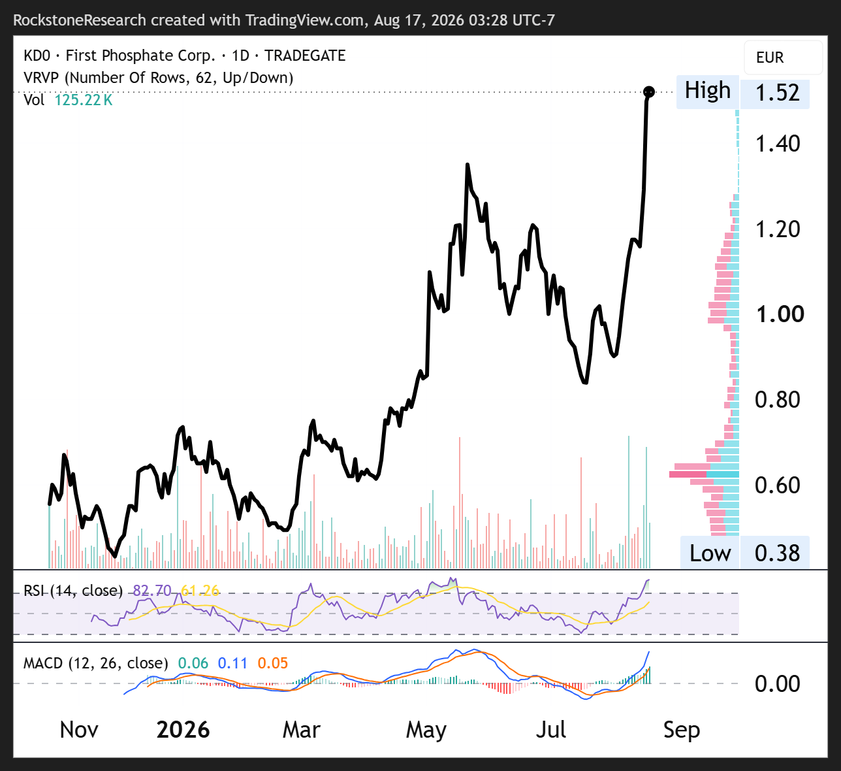Click the orange MACD signal value 0.05
The width and height of the screenshot is (841, 771).
pyautogui.click(x=273, y=663)
